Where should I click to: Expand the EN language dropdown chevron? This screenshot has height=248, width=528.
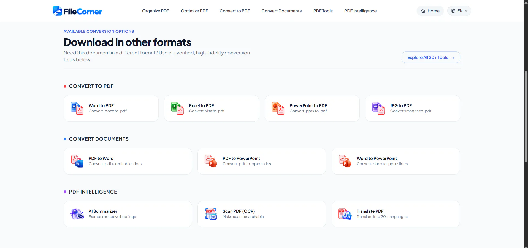(x=466, y=11)
